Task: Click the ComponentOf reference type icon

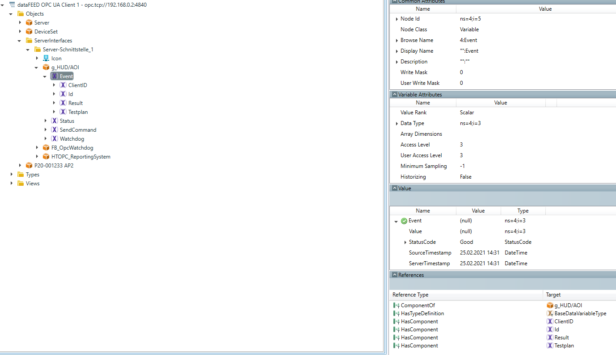Action: [x=397, y=305]
